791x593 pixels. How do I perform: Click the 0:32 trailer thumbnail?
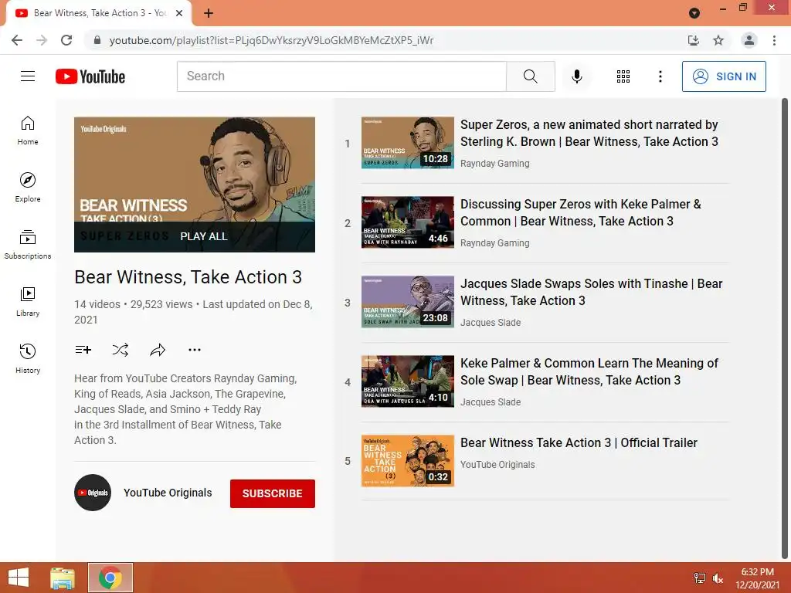pyautogui.click(x=408, y=461)
